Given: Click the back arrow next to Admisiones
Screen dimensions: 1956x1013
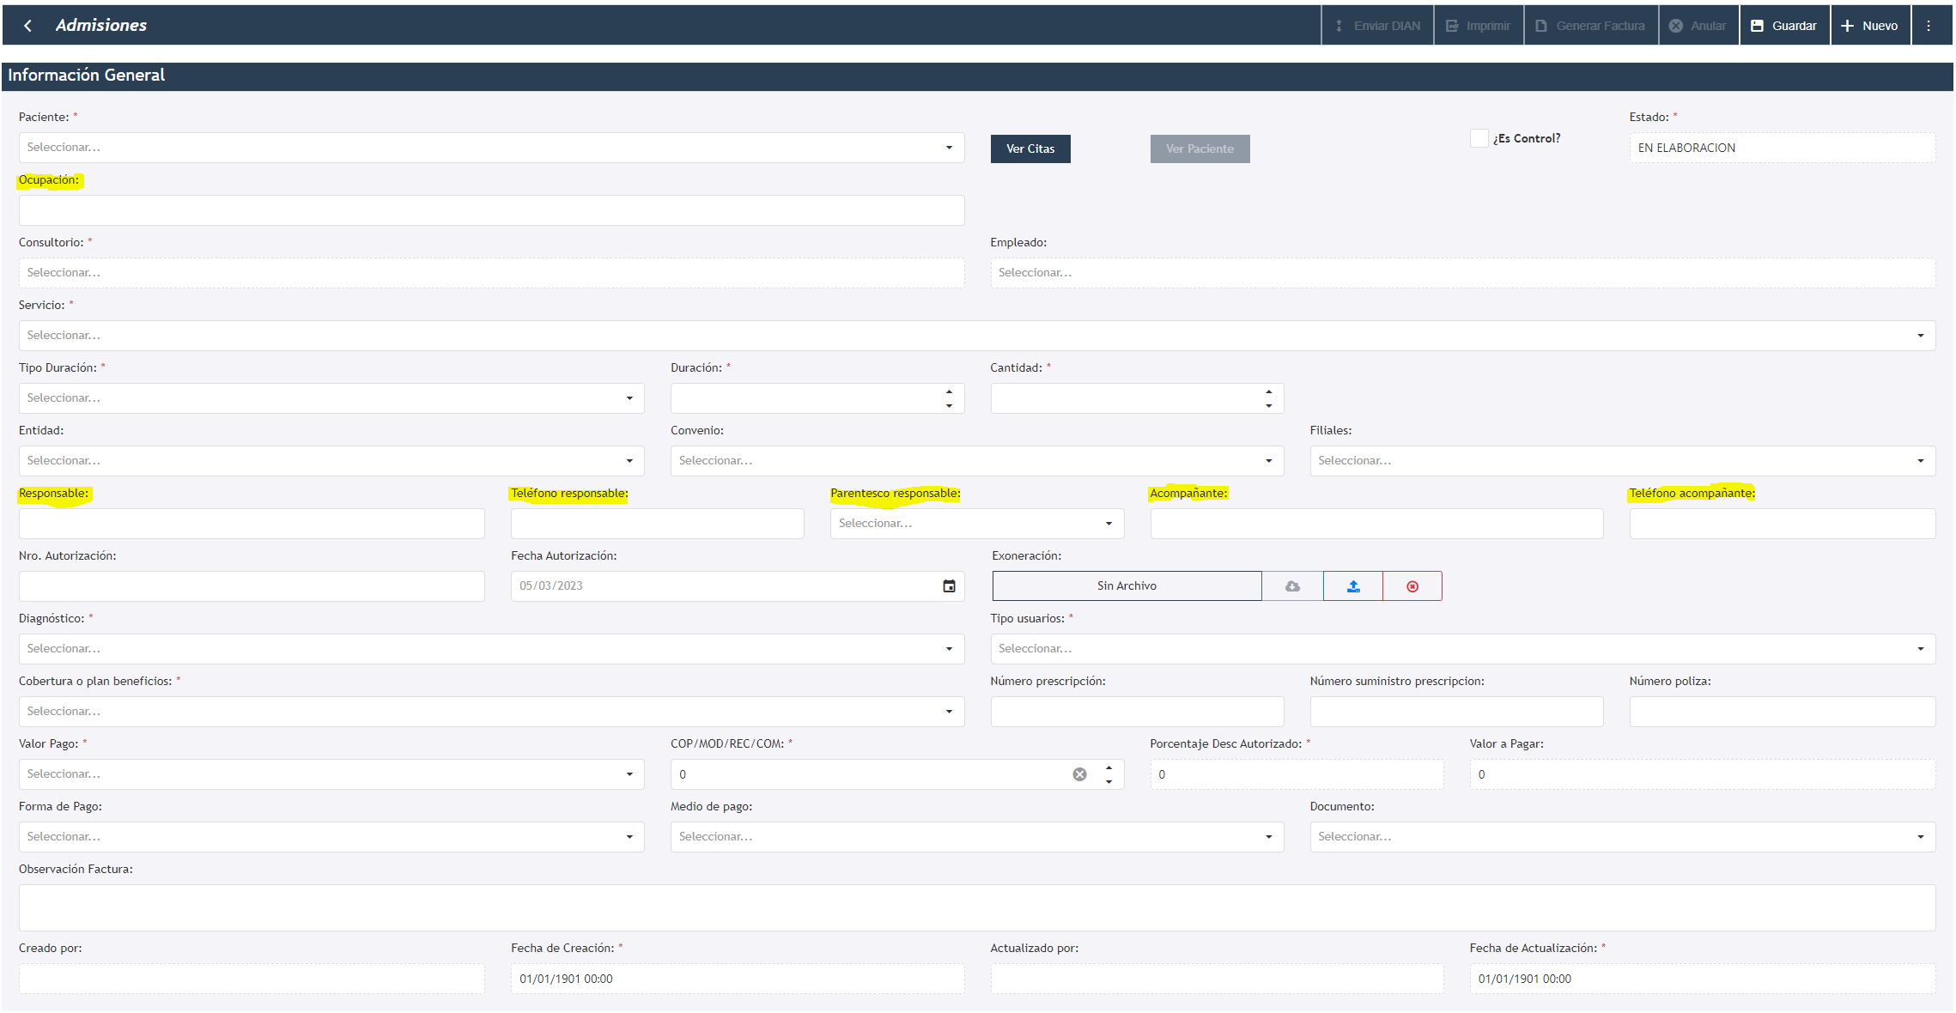Looking at the screenshot, I should 28,26.
